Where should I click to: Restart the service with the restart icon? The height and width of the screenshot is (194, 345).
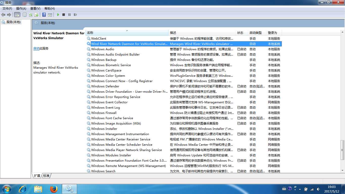tap(75, 15)
